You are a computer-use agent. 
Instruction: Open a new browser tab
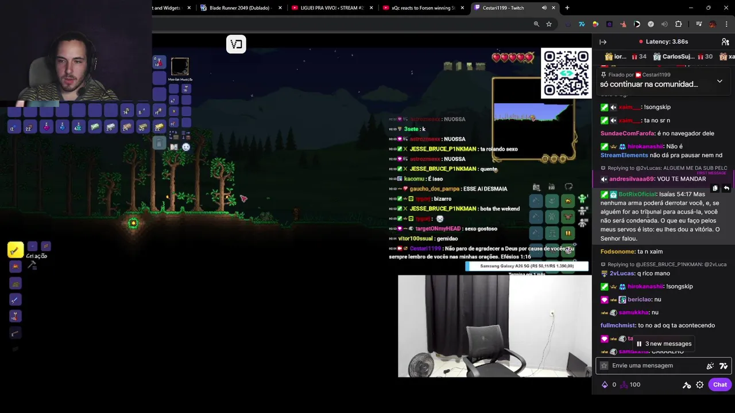click(x=567, y=7)
